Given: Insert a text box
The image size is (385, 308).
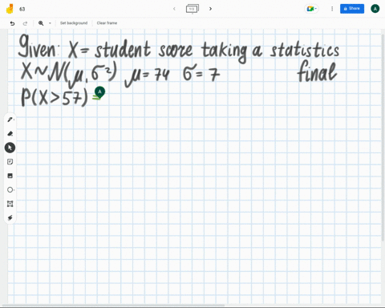Looking at the screenshot, I should click(10, 204).
